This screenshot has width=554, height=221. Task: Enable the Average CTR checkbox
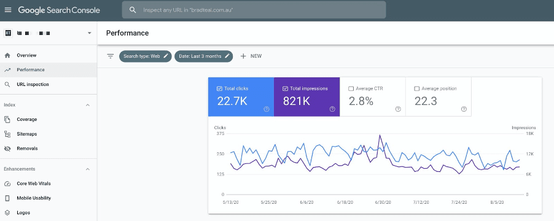[x=351, y=88]
